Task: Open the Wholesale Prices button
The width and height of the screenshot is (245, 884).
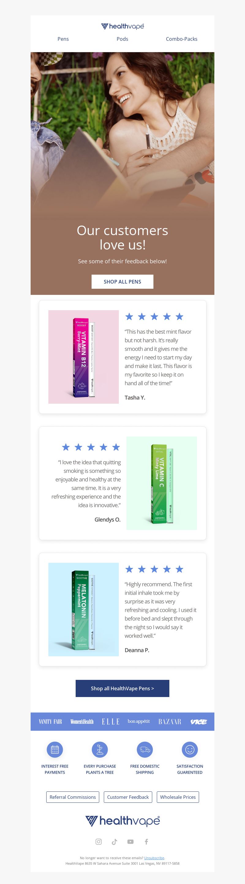Action: (x=178, y=797)
